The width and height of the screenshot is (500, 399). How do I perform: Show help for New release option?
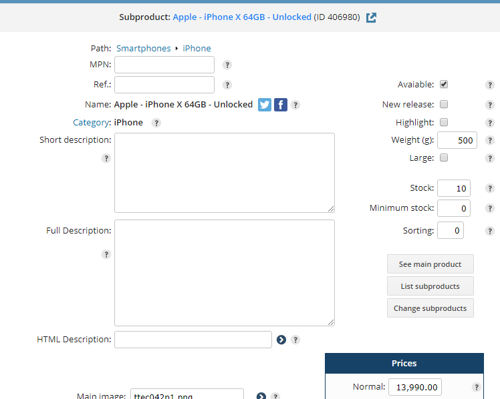[x=490, y=105]
